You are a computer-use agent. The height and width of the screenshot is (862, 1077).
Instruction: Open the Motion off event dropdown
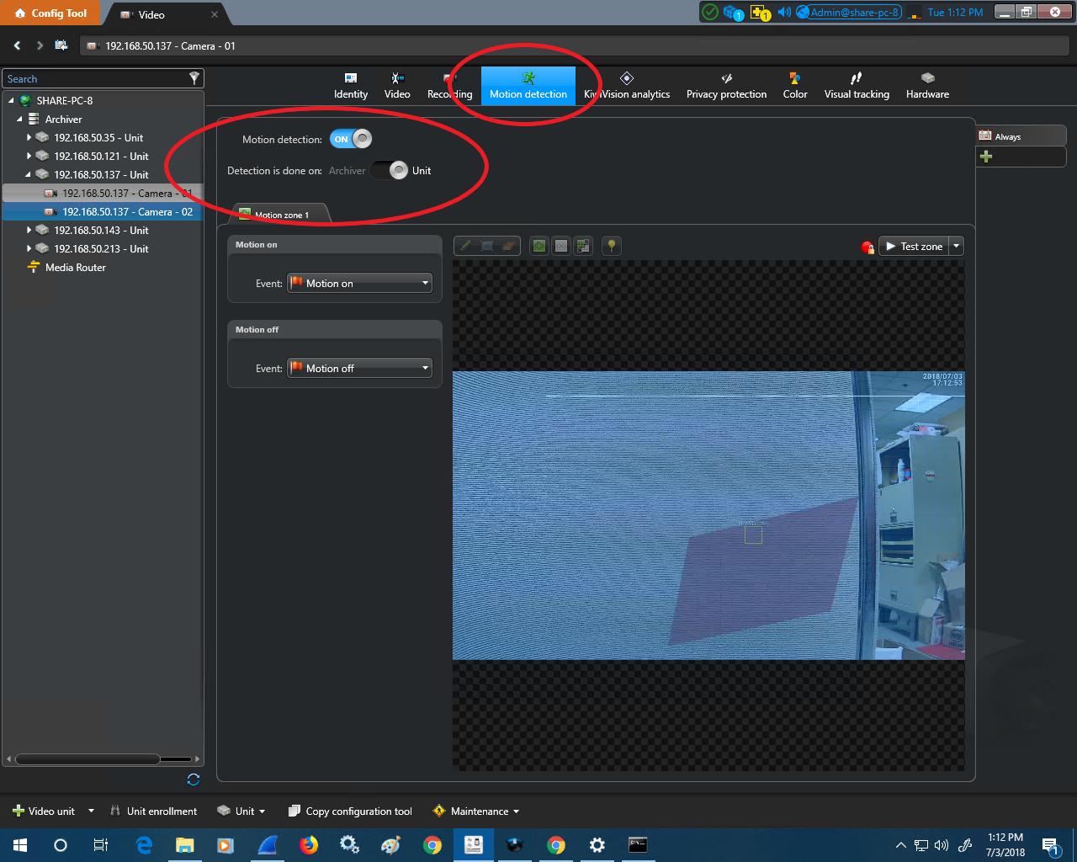[x=360, y=369]
